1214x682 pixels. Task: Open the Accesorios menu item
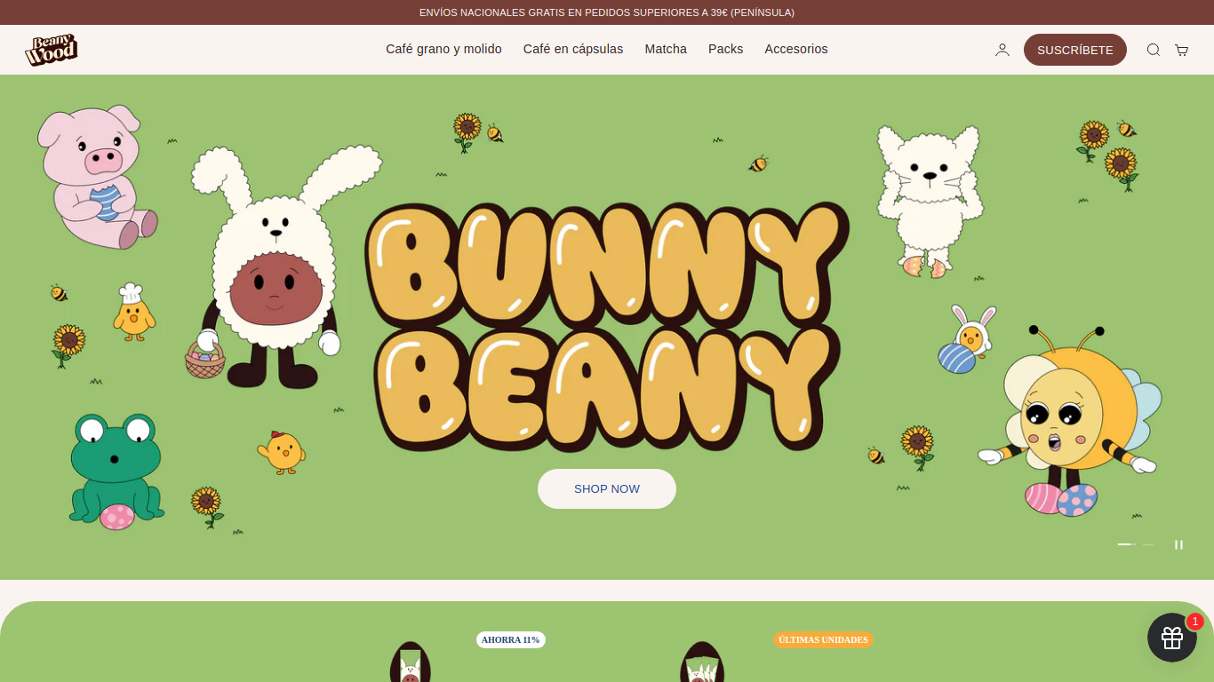click(x=796, y=49)
